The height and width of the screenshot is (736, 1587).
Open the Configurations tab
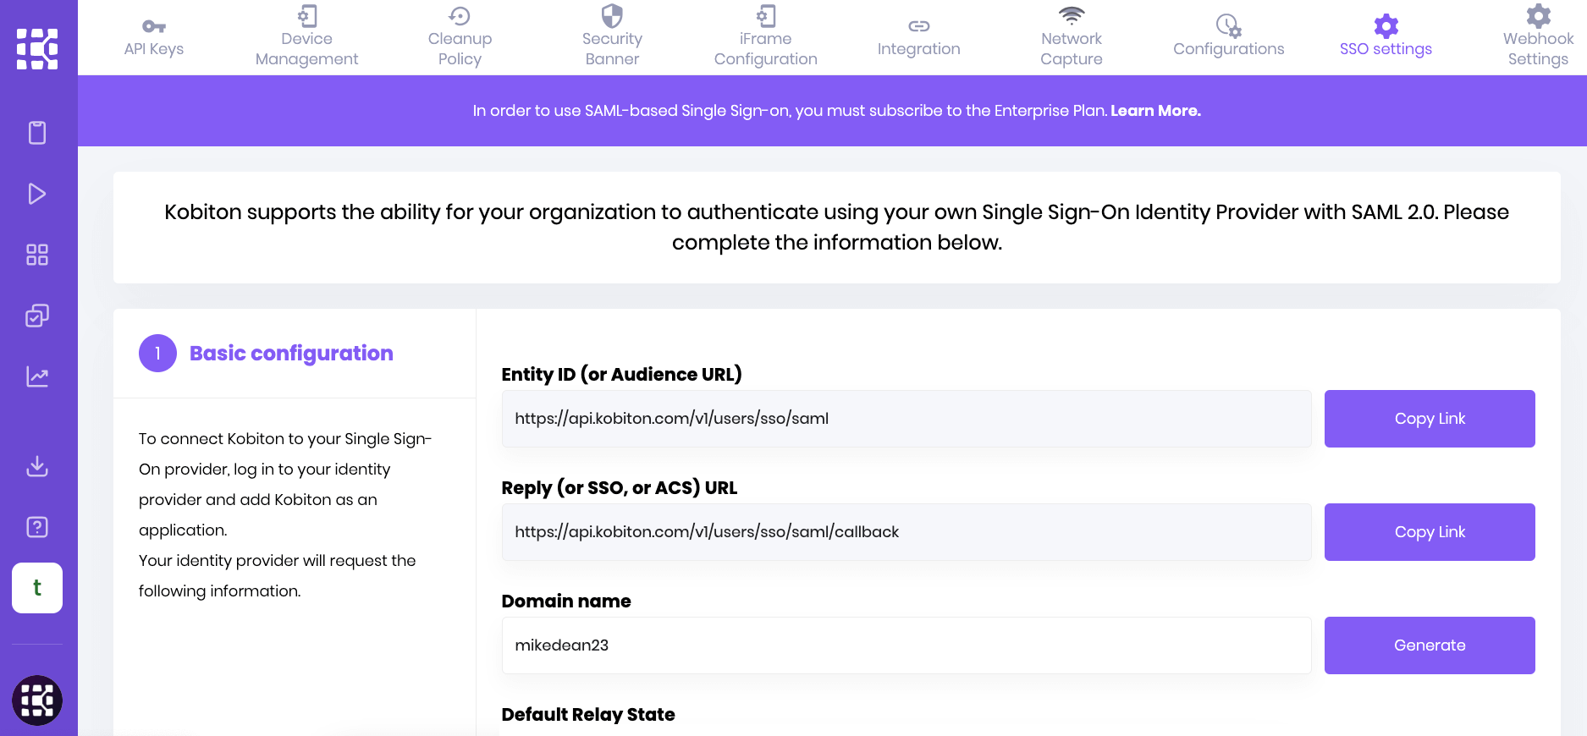[x=1229, y=38]
